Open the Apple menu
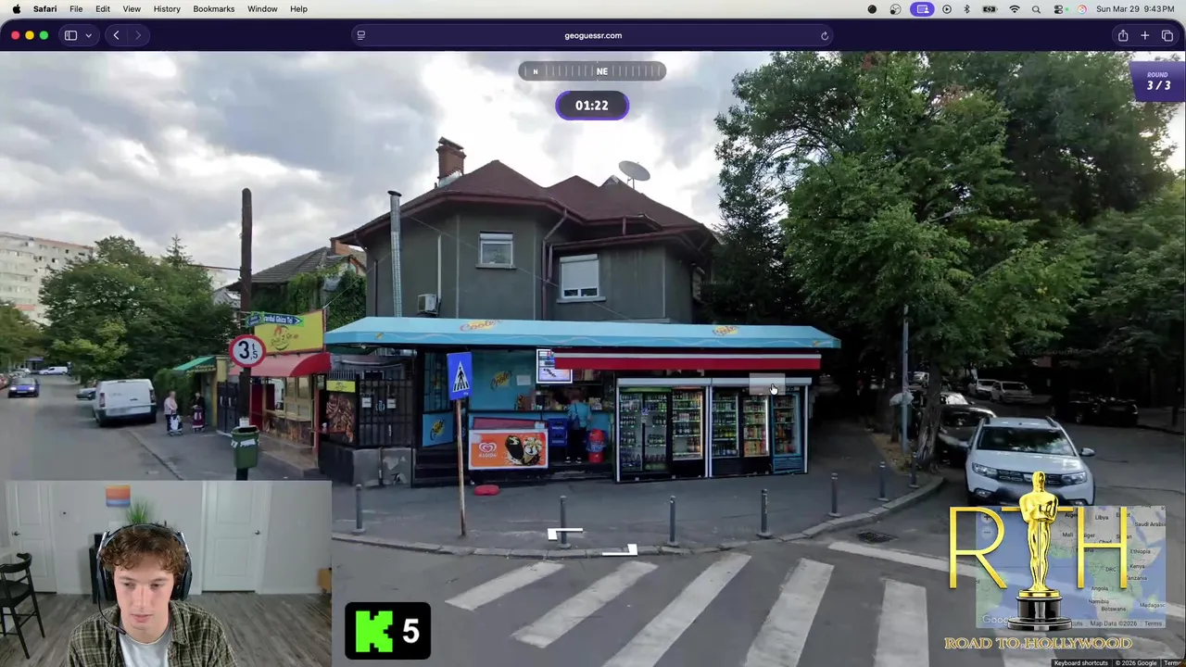The height and width of the screenshot is (667, 1186). [16, 9]
